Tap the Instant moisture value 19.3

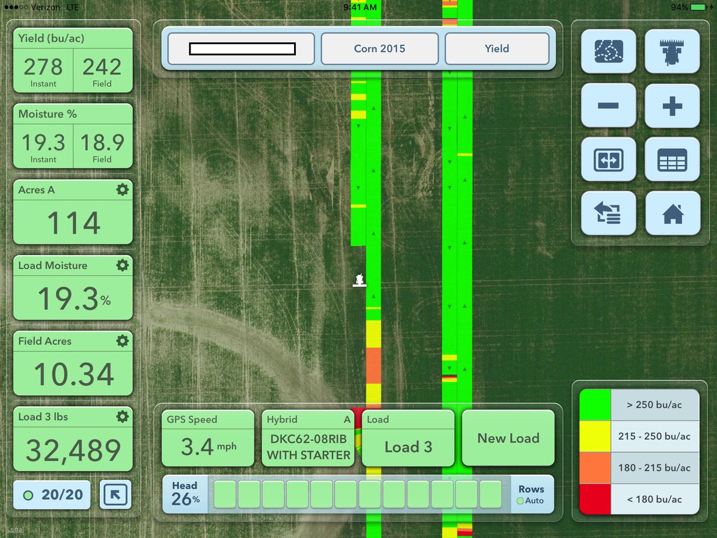pos(44,142)
